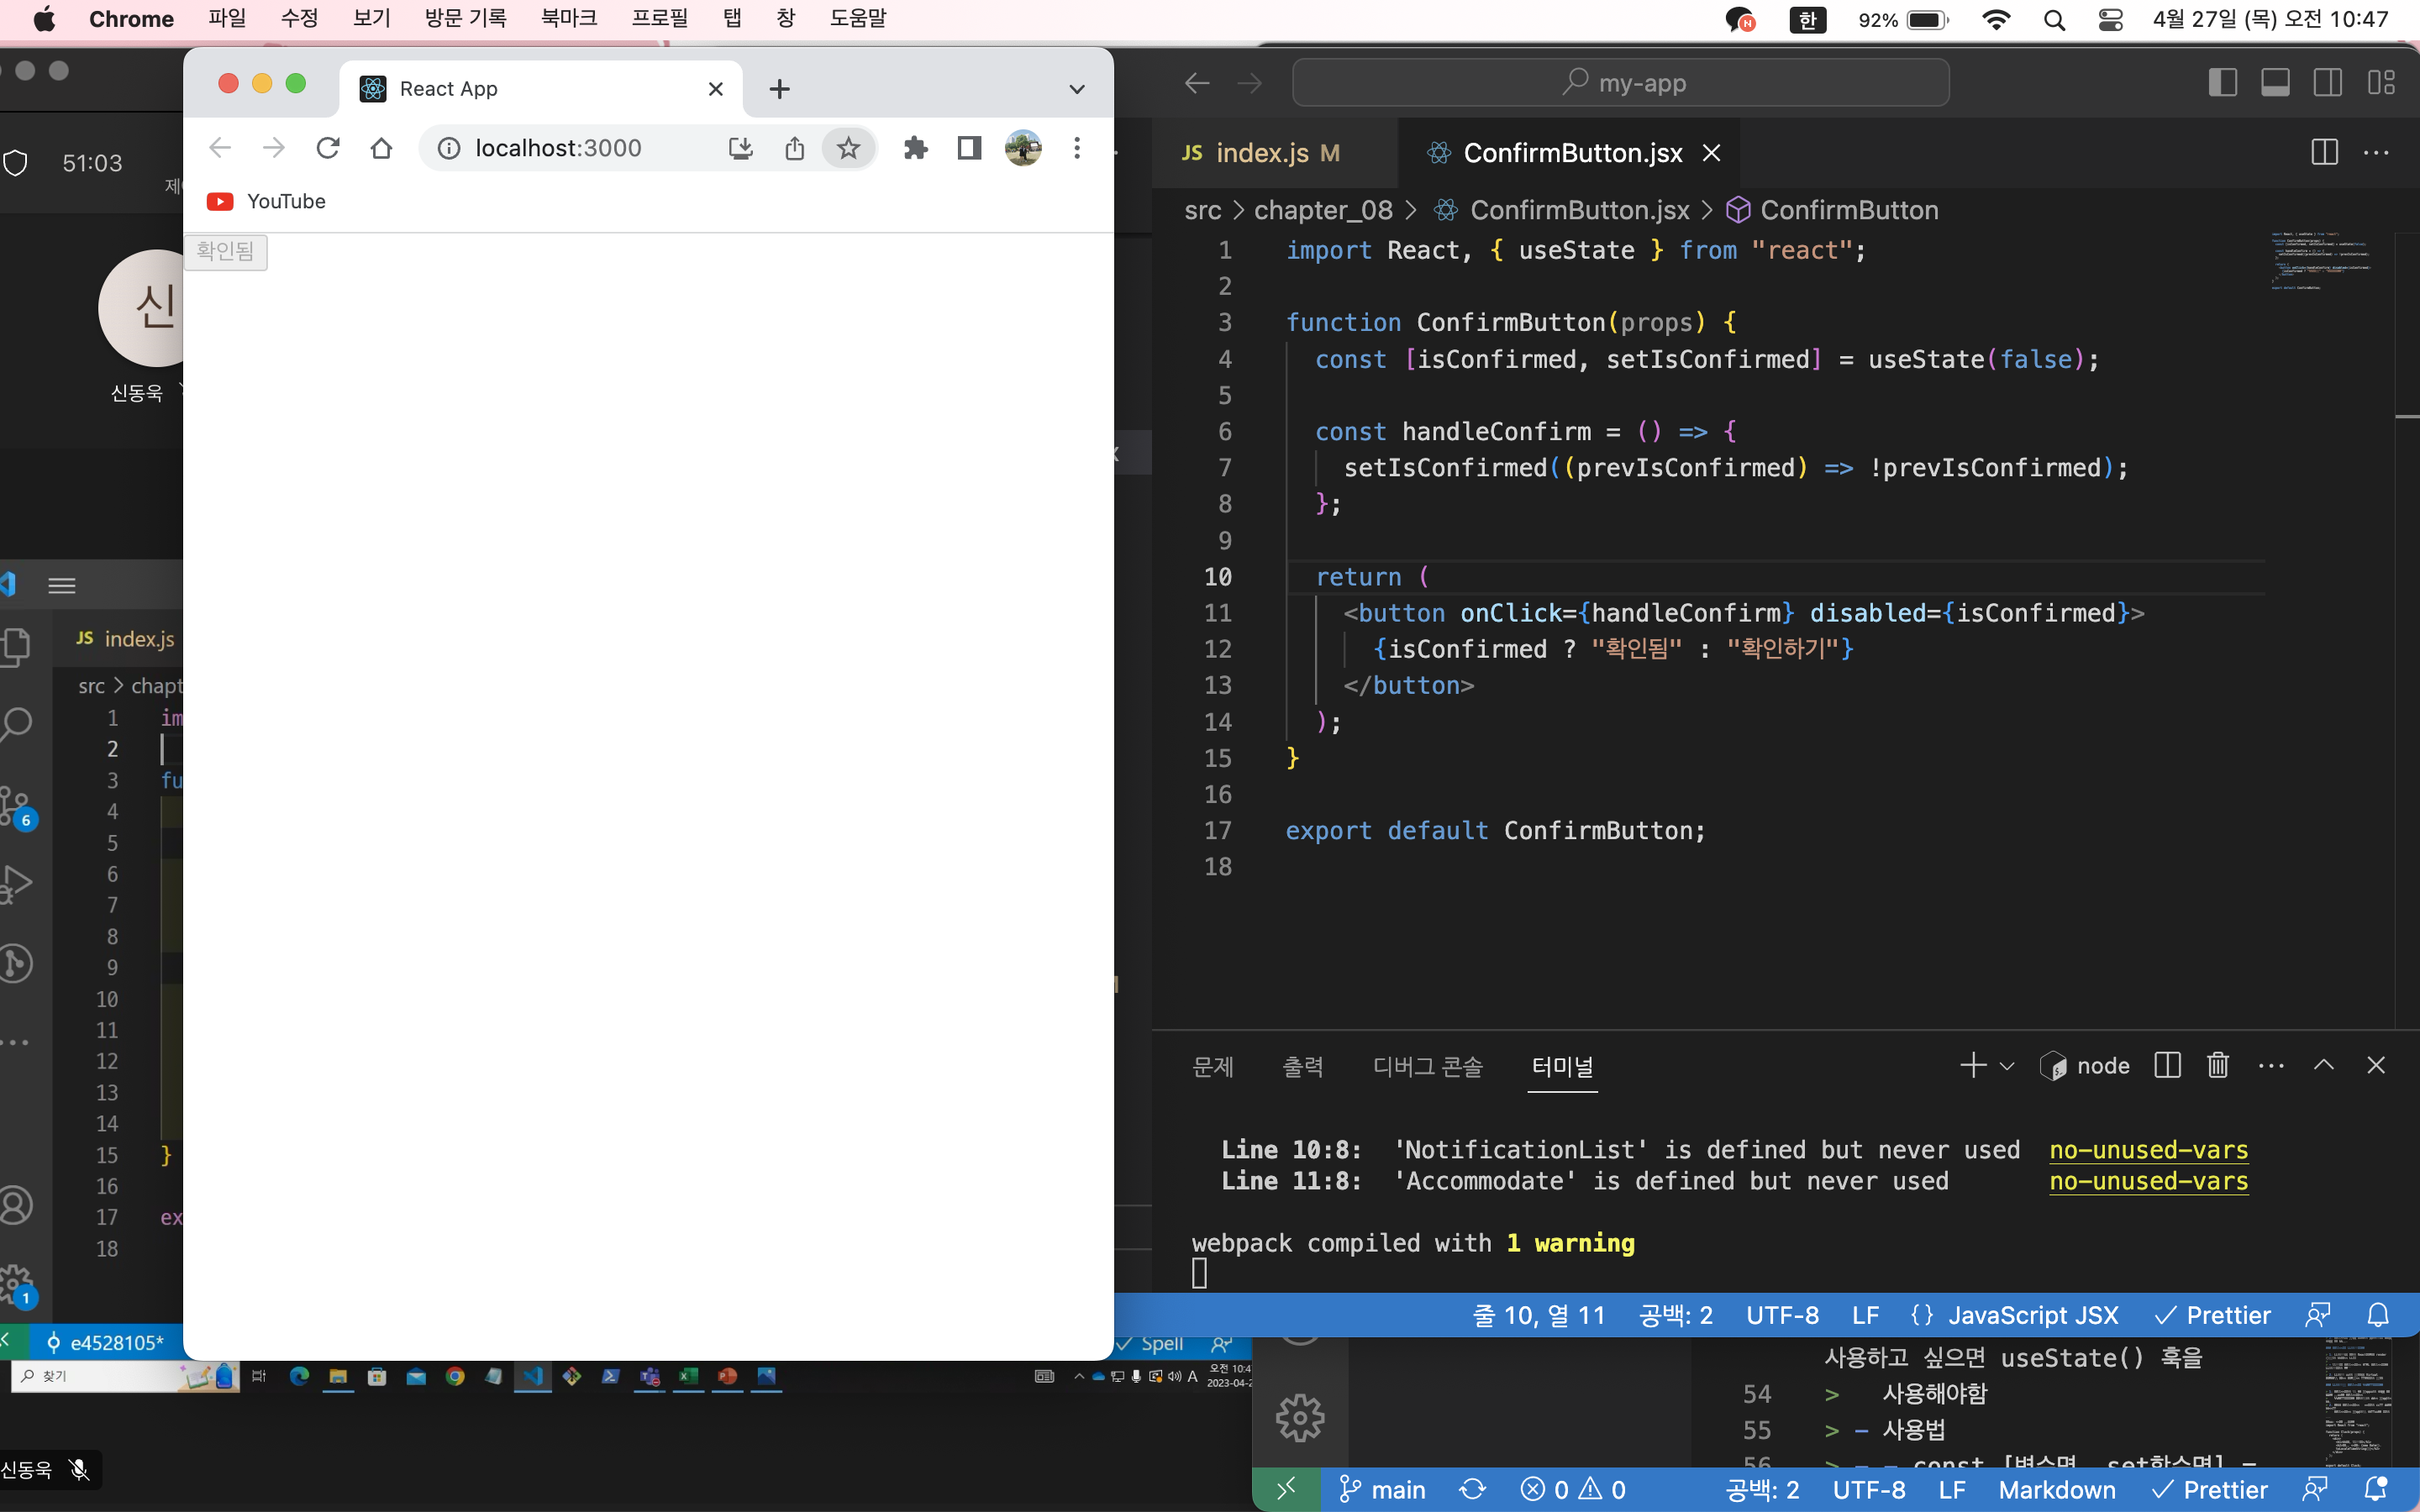Toggle the primary side bar icon
2420x1512 pixels.
point(2222,82)
